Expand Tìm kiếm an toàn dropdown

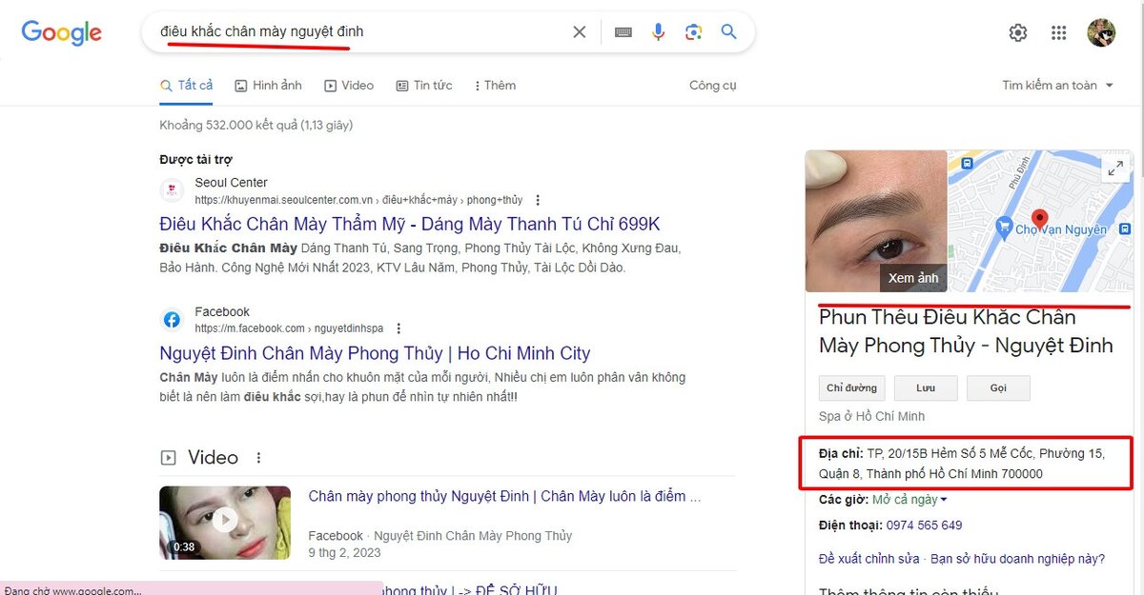1057,85
